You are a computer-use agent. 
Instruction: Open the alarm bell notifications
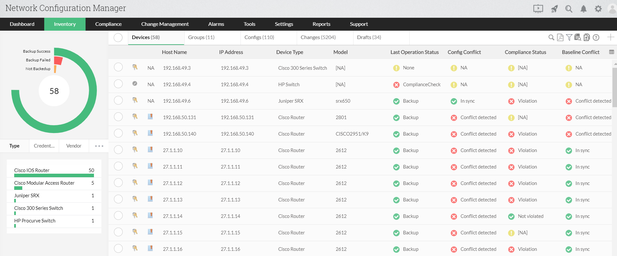[583, 9]
